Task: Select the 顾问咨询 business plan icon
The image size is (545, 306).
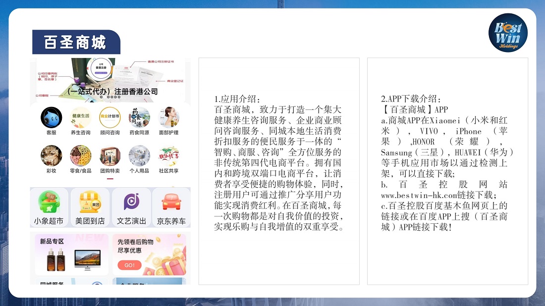Action: coord(109,118)
